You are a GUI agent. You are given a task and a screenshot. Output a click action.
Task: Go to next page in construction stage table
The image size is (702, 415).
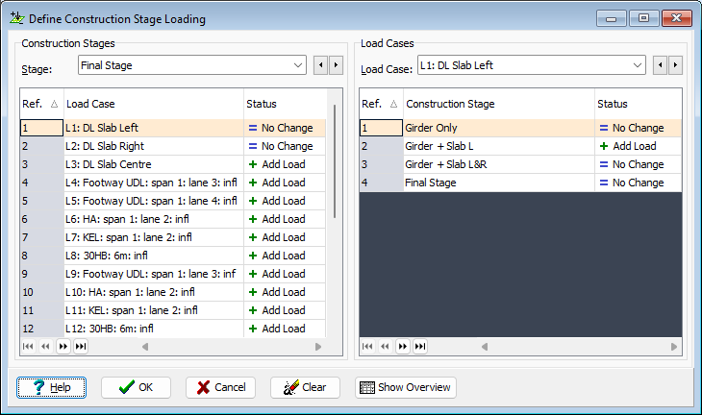[403, 346]
